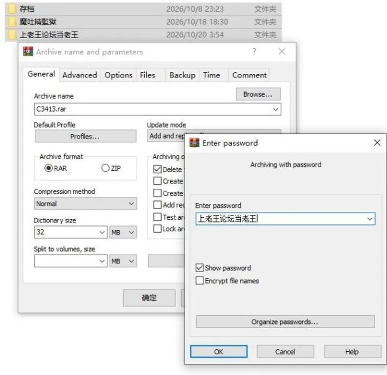This screenshot has width=387, height=375.
Task: Expand the Enter password history dropdown arrow
Action: (x=370, y=219)
